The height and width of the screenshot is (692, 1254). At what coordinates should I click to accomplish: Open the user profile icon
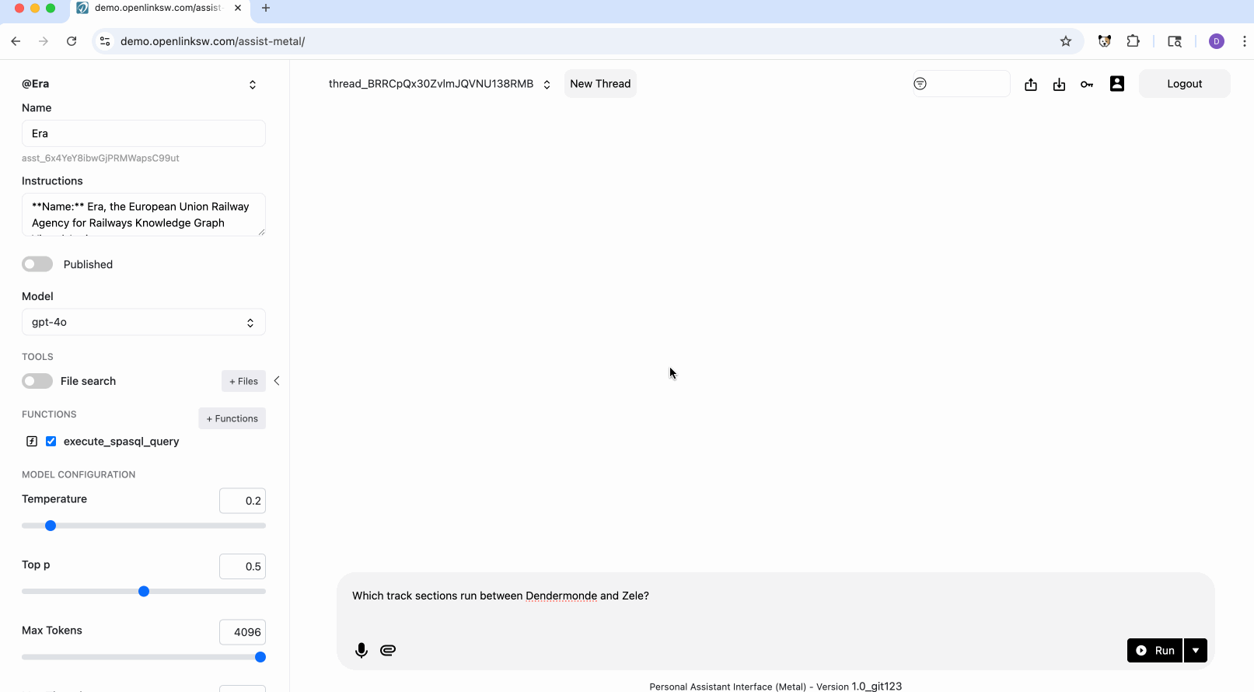pyautogui.click(x=1117, y=83)
